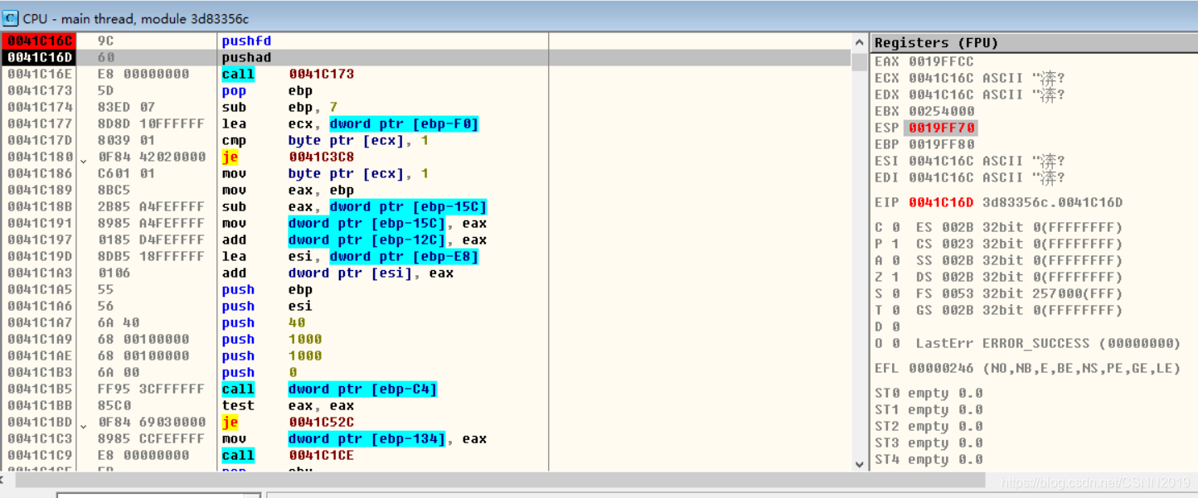Viewport: 1198px width, 498px height.
Task: Select the EDX register line
Action: coord(970,94)
